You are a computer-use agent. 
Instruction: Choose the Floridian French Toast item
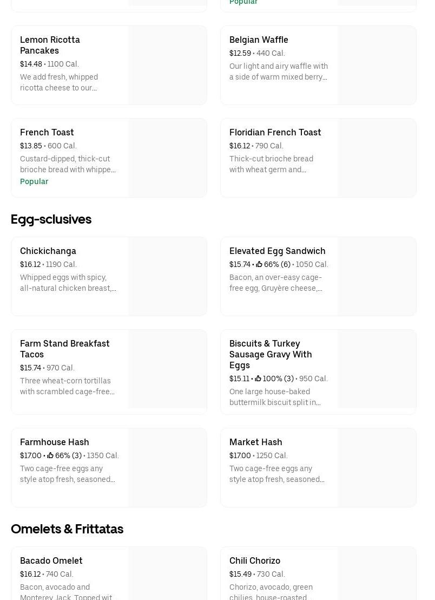275,132
